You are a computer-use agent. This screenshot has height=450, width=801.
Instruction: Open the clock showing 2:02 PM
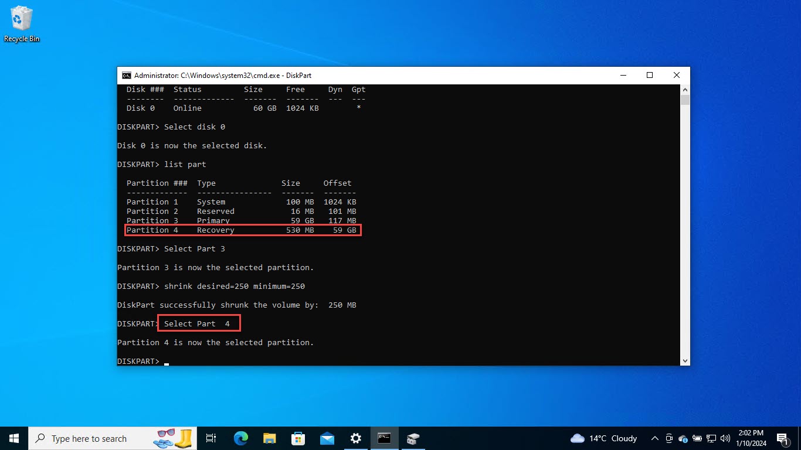point(752,438)
